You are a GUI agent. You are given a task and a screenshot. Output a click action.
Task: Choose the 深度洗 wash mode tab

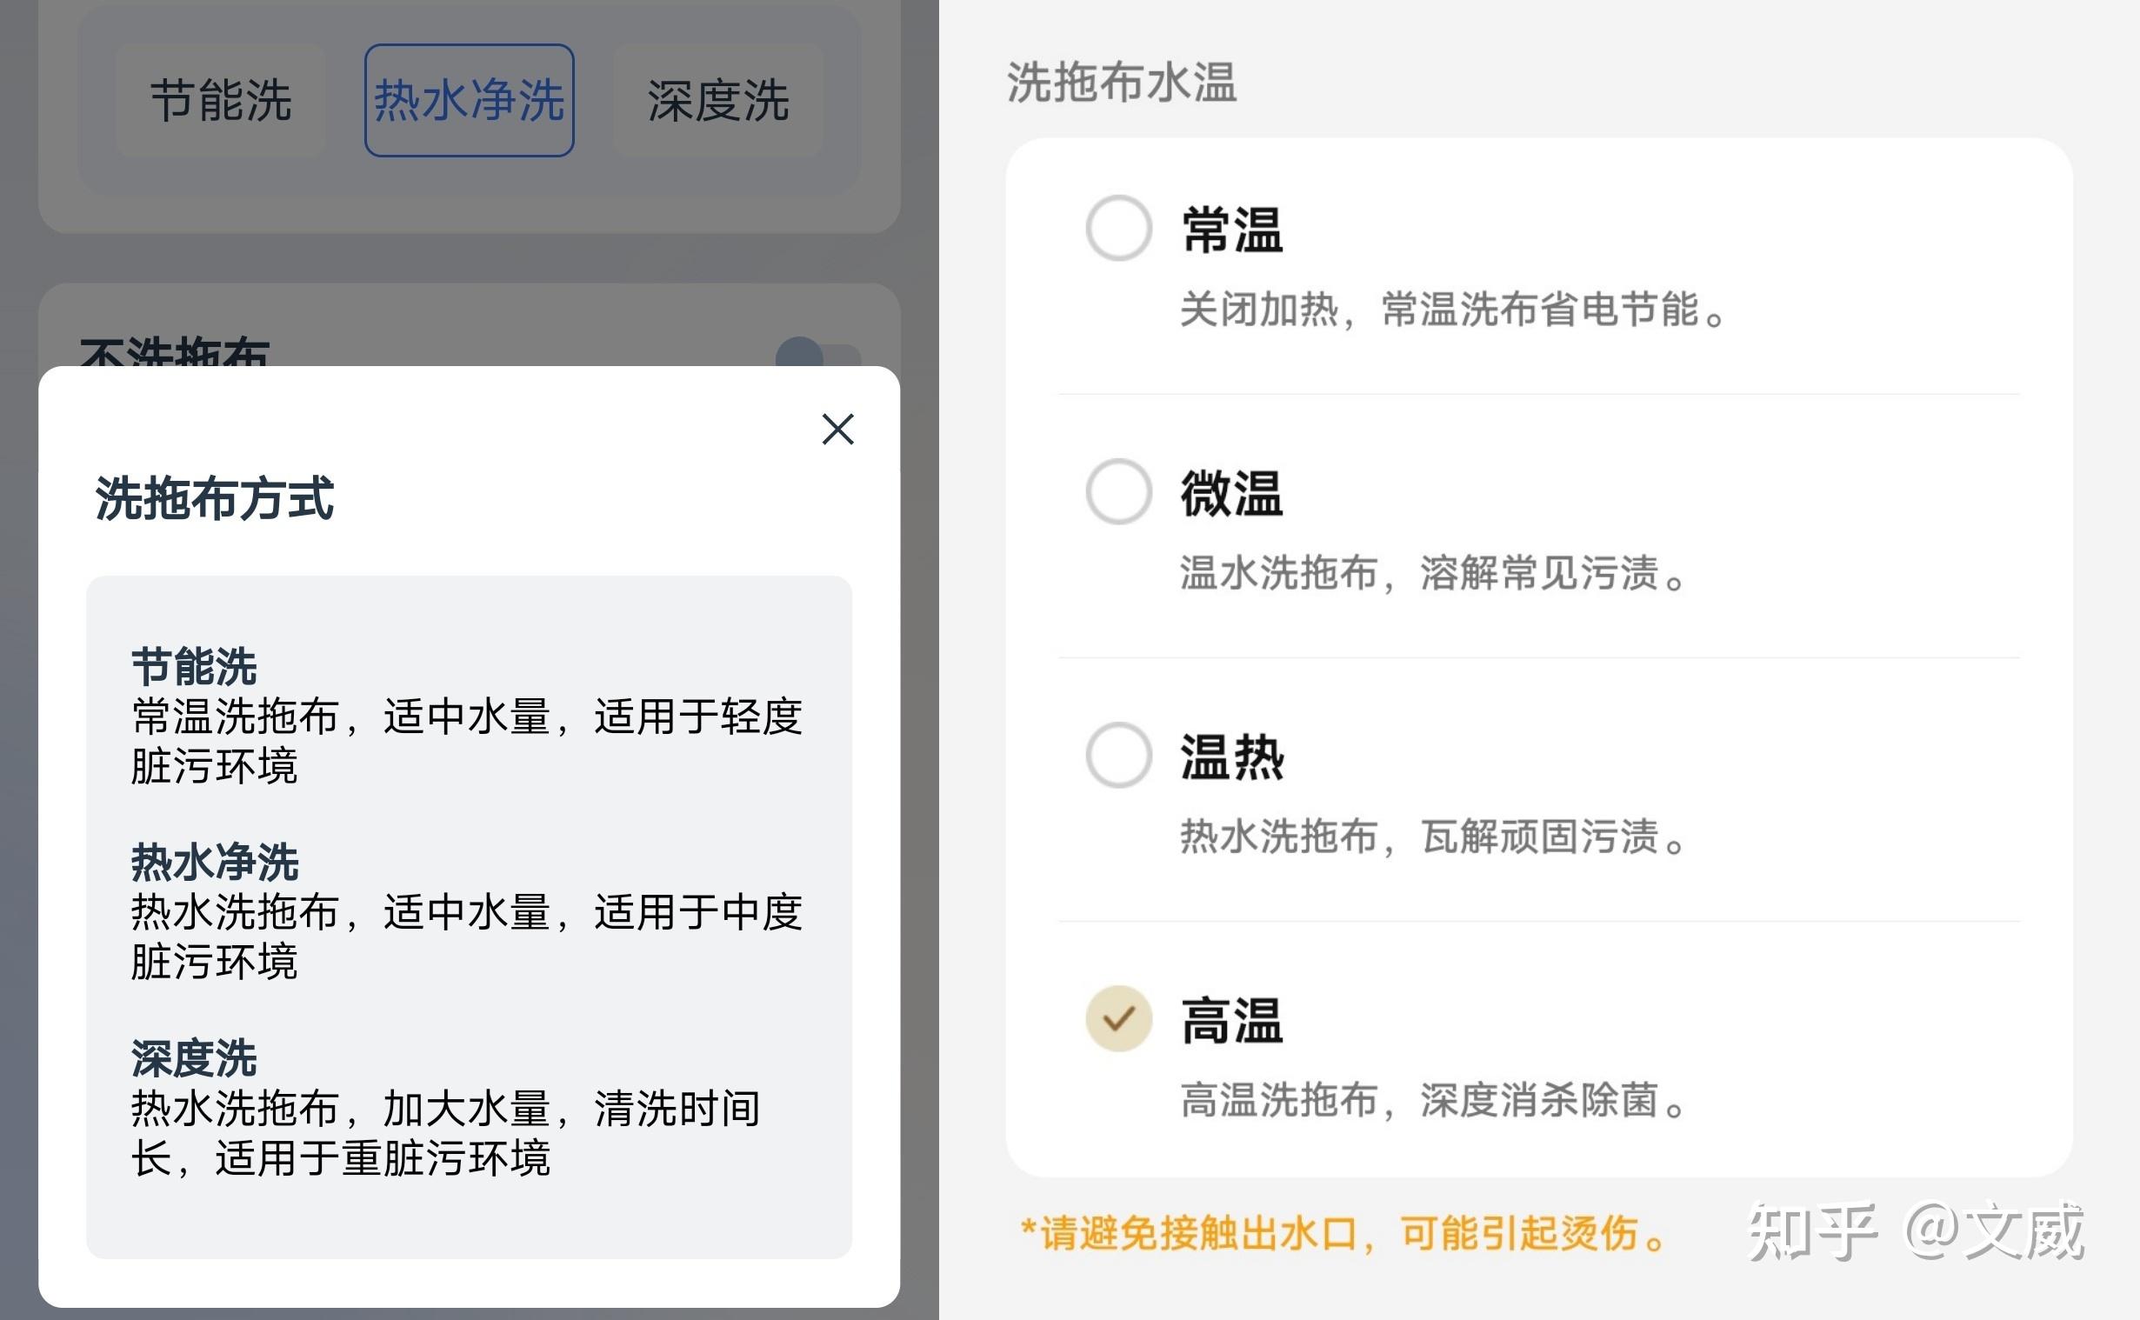[x=718, y=100]
